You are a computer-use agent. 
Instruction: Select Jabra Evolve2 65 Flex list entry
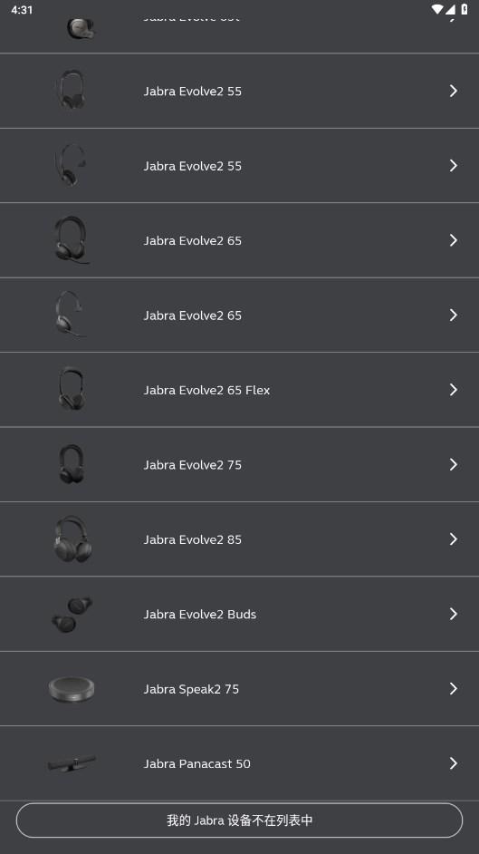239,390
